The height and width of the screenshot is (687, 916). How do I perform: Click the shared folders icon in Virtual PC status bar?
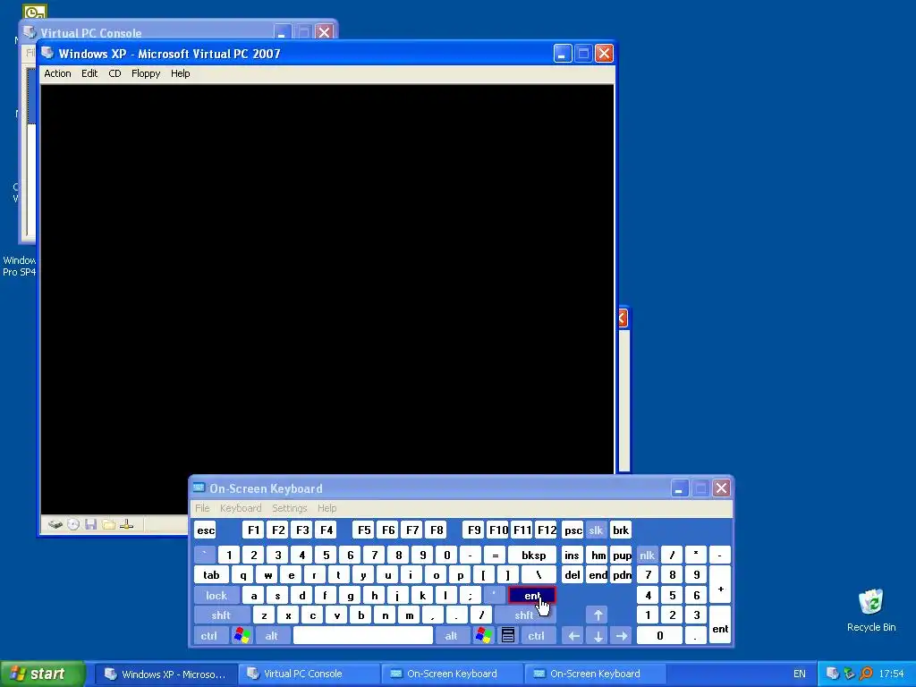(108, 524)
